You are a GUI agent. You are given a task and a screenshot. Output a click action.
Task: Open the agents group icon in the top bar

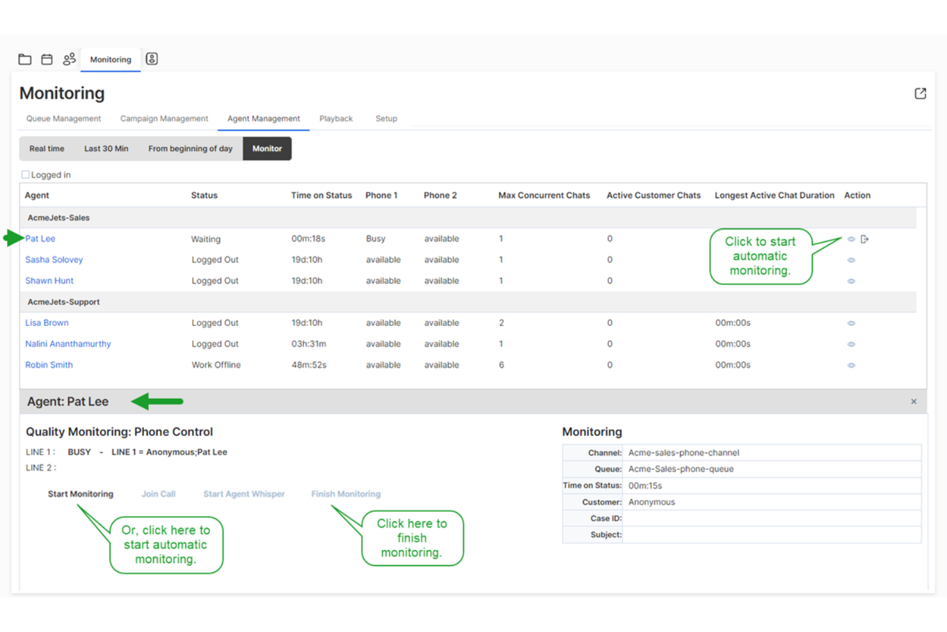pos(69,58)
